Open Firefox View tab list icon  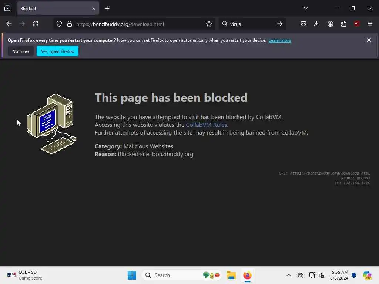coord(7,9)
